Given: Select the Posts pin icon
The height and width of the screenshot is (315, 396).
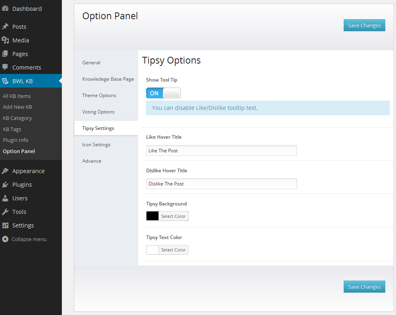Looking at the screenshot, I should point(6,26).
